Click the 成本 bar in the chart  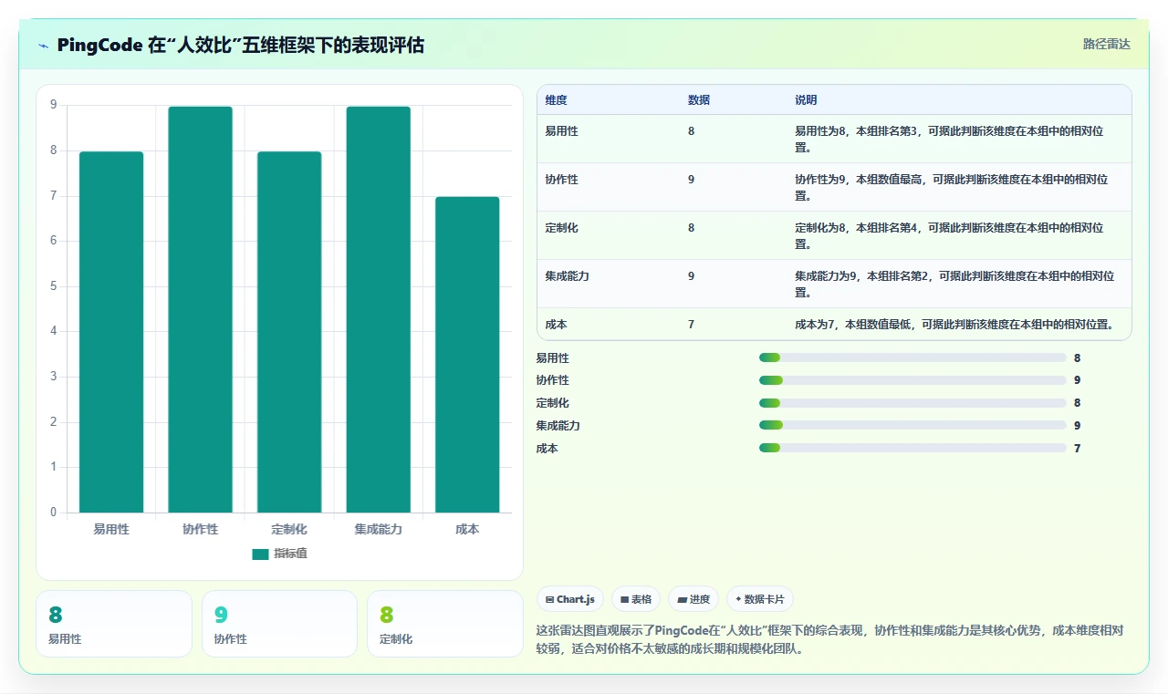pos(467,355)
